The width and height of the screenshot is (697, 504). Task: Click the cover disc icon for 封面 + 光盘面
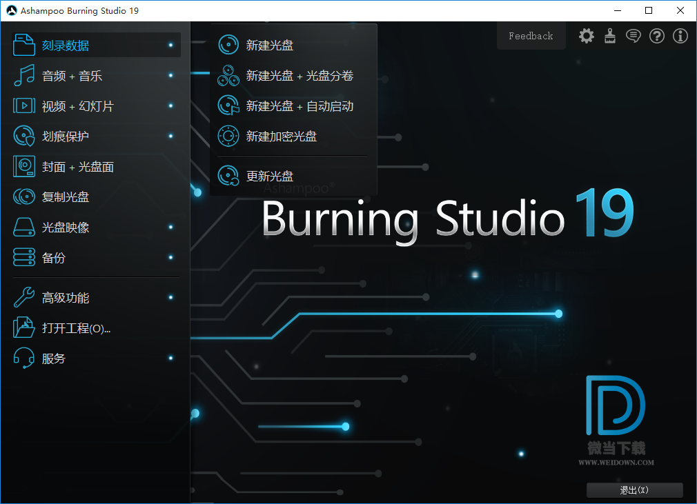(24, 167)
